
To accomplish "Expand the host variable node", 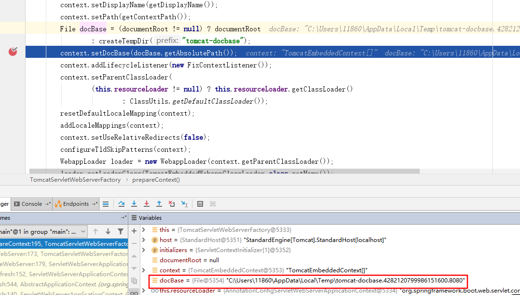I will tap(144, 240).
